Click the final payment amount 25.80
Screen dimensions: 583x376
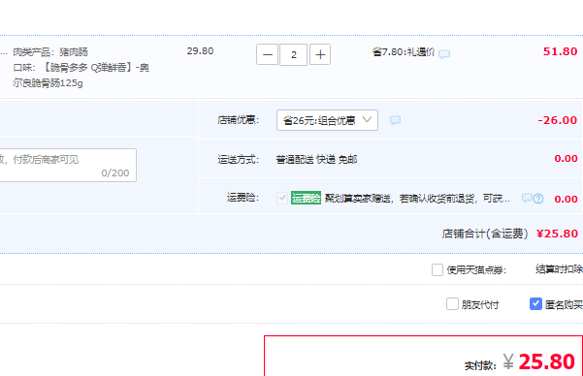(x=546, y=361)
